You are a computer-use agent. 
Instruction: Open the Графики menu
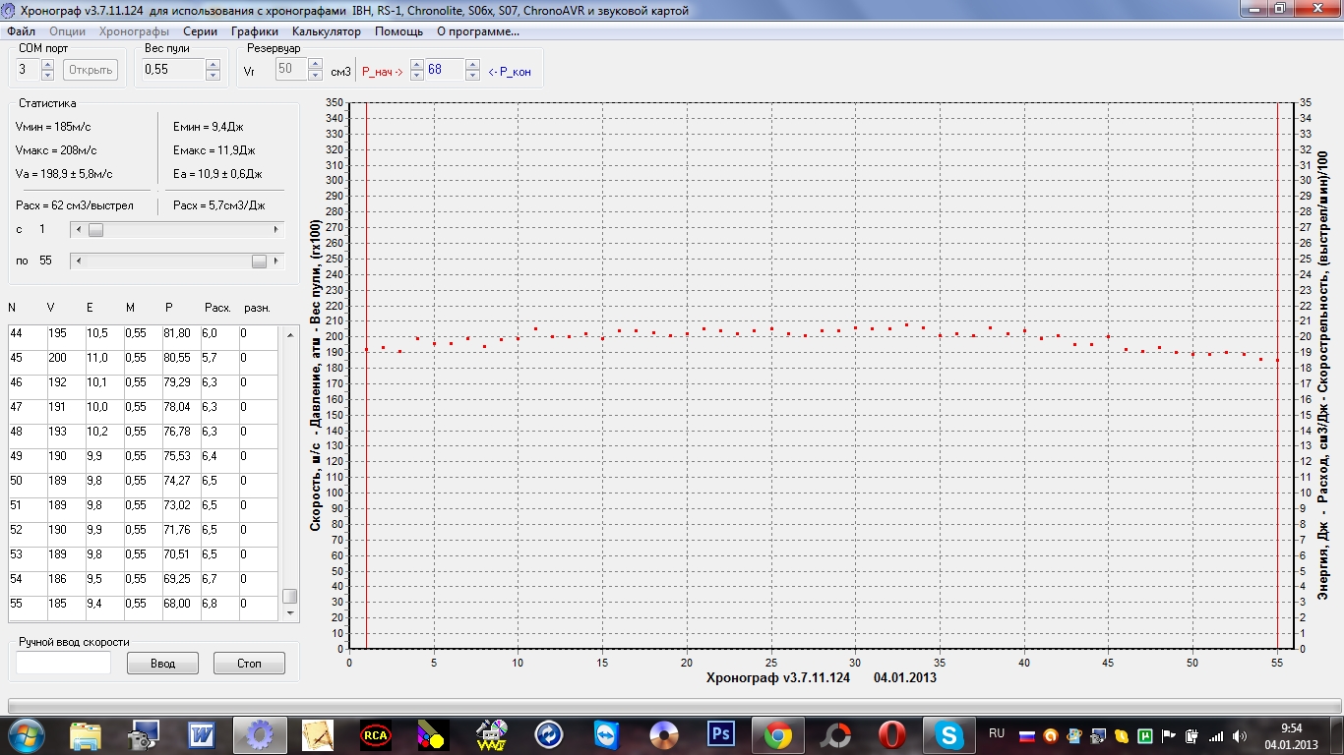(255, 31)
